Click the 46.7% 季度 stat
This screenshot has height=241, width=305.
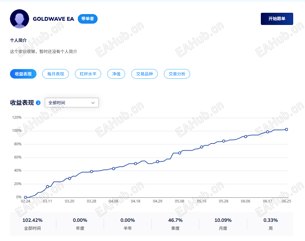pos(175,224)
